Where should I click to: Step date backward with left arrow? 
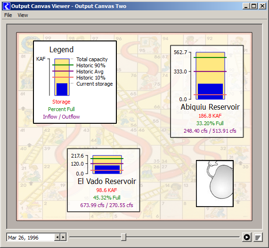[57, 237]
